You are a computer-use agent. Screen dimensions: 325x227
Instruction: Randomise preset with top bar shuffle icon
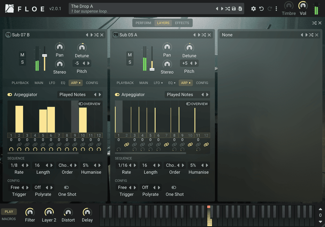227,9
